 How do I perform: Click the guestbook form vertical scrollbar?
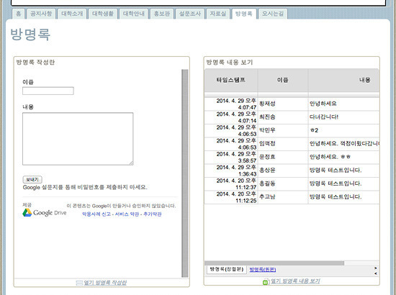[185, 173]
